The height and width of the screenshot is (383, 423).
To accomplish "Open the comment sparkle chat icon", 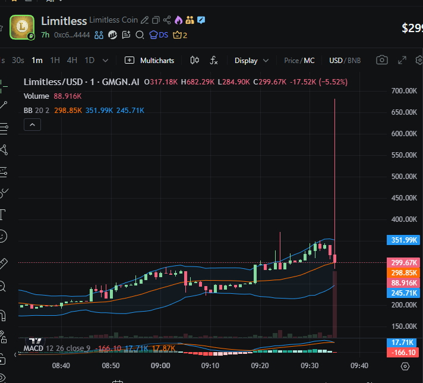I will tap(126, 35).
